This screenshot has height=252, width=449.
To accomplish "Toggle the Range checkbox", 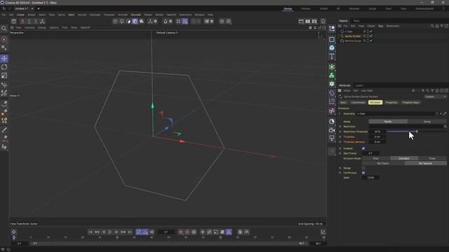I will click(363, 168).
